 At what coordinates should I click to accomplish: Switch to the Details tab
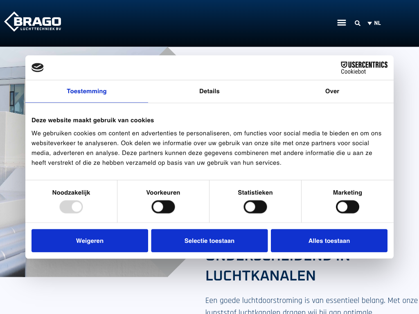tap(209, 91)
